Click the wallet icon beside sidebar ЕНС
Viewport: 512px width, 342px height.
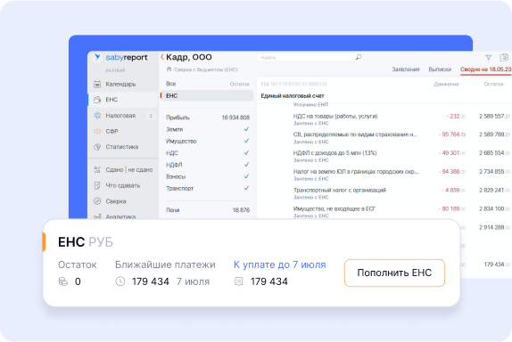[x=97, y=100]
